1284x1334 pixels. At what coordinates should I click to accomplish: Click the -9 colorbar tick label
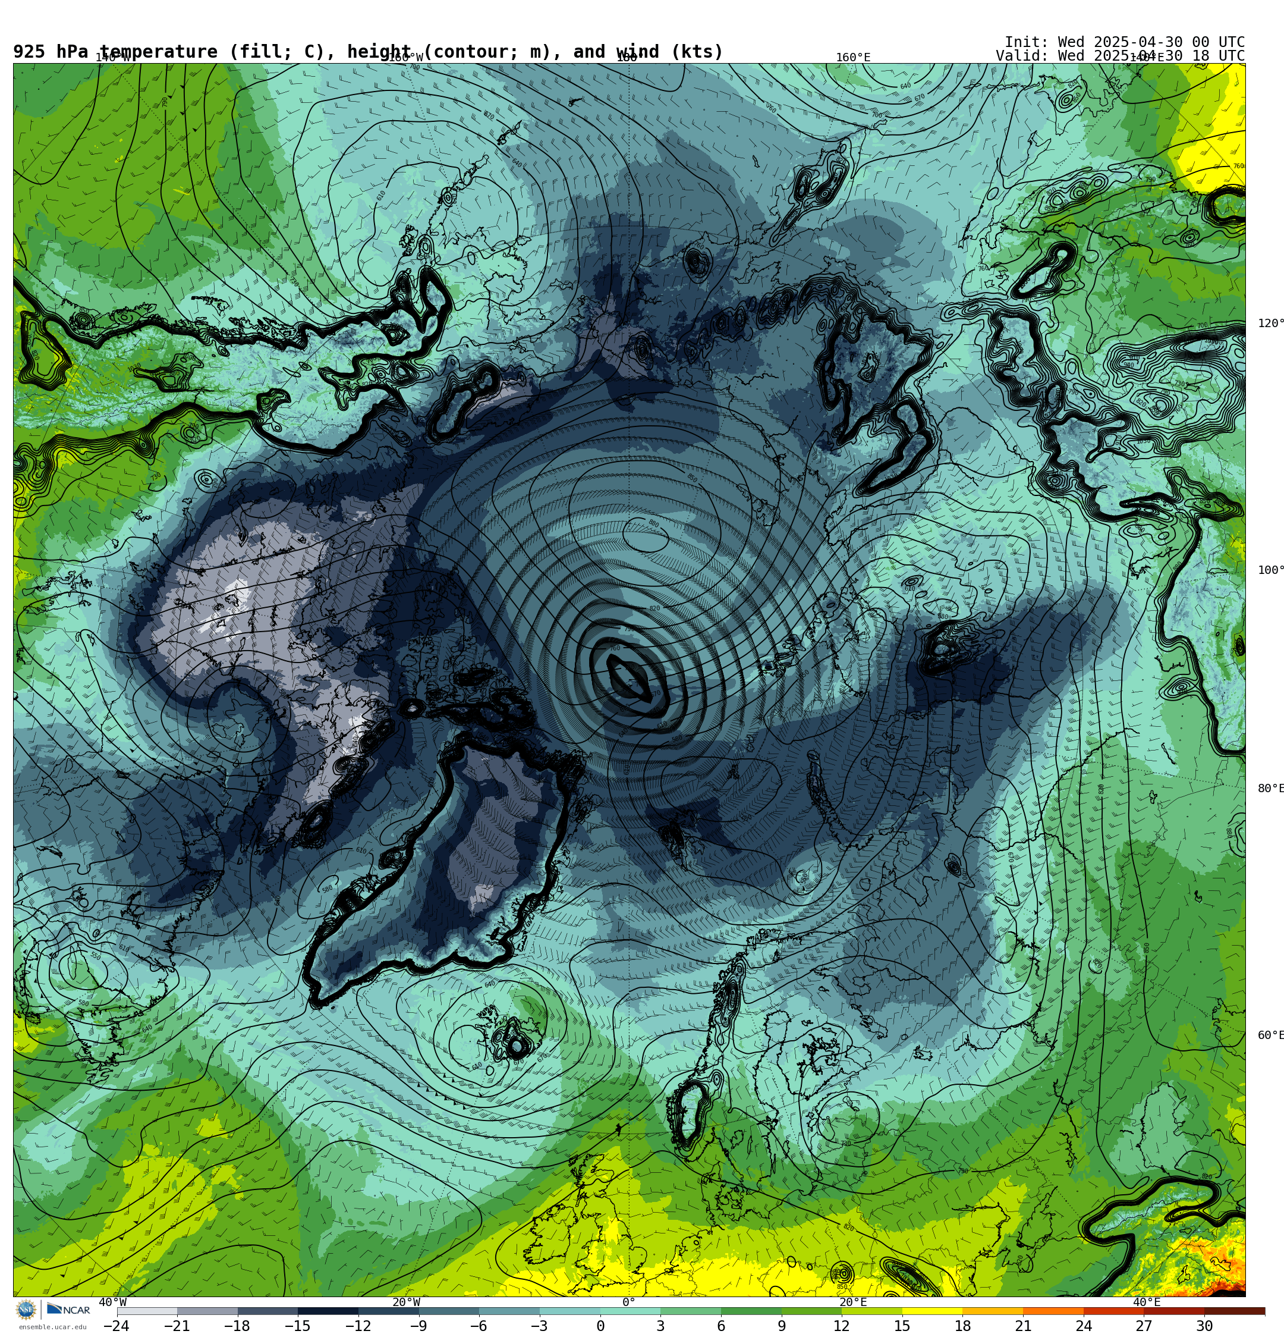click(x=418, y=1326)
